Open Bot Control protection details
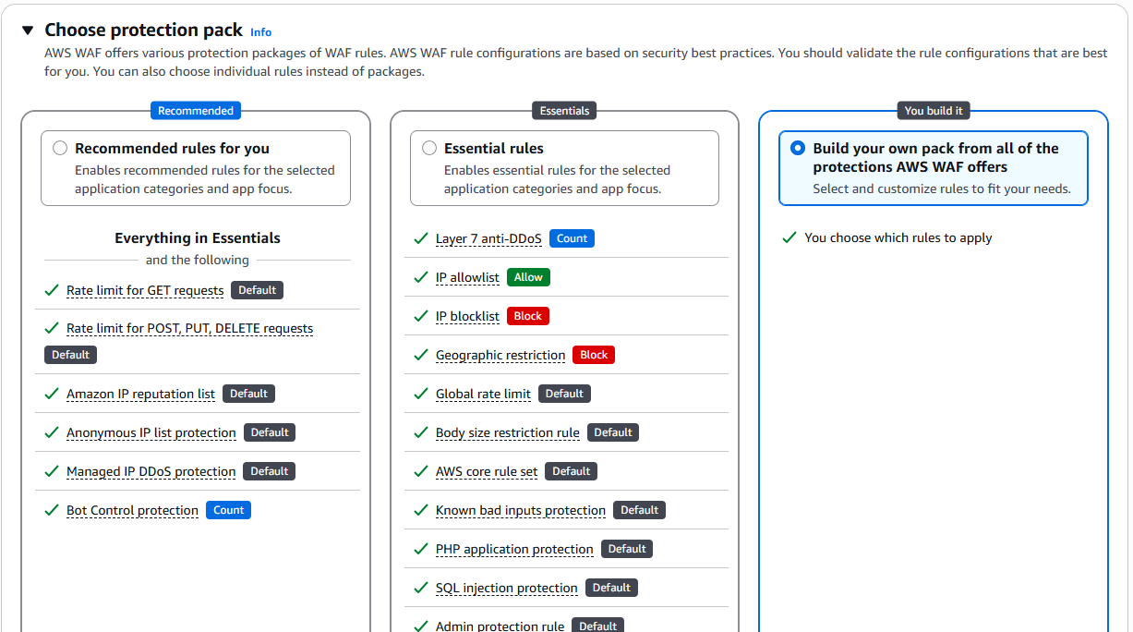Screen dimensions: 1133x632 [132, 510]
